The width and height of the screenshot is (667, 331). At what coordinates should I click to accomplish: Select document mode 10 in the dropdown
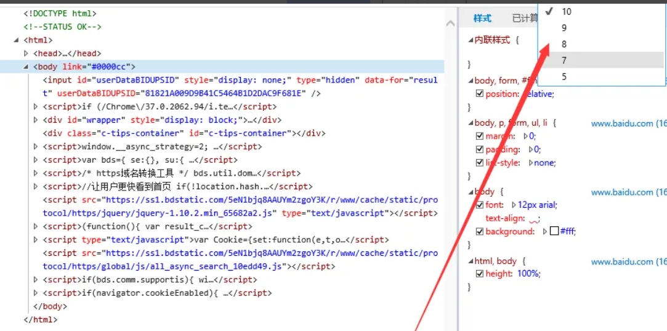(x=601, y=12)
